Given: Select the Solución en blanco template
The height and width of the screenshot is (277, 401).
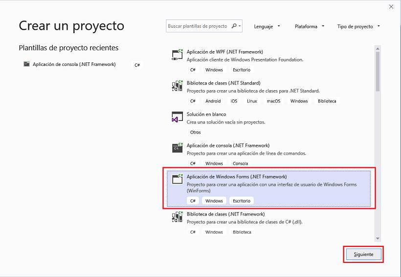Looking at the screenshot, I should (x=270, y=123).
